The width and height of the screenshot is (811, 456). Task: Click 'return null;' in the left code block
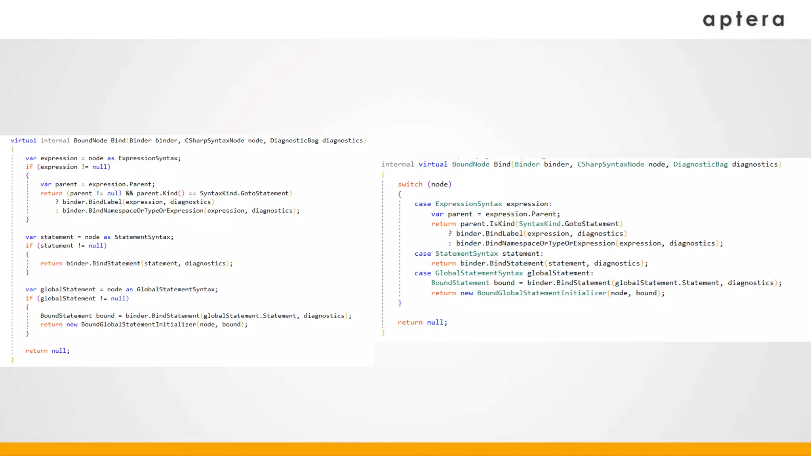point(48,351)
